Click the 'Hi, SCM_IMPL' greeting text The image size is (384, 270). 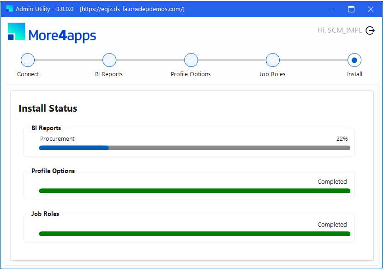point(340,30)
